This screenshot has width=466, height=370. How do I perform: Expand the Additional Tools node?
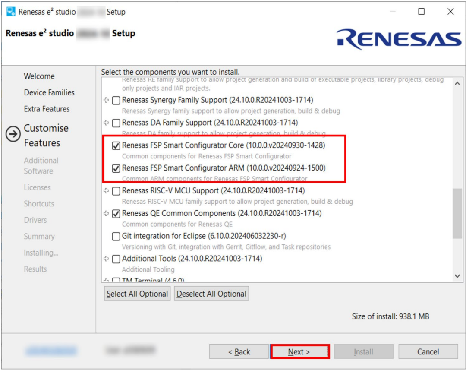click(107, 259)
